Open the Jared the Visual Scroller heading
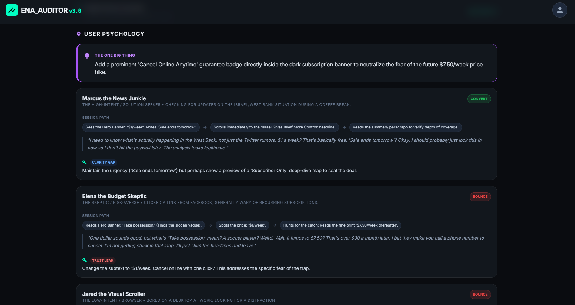 [114, 294]
